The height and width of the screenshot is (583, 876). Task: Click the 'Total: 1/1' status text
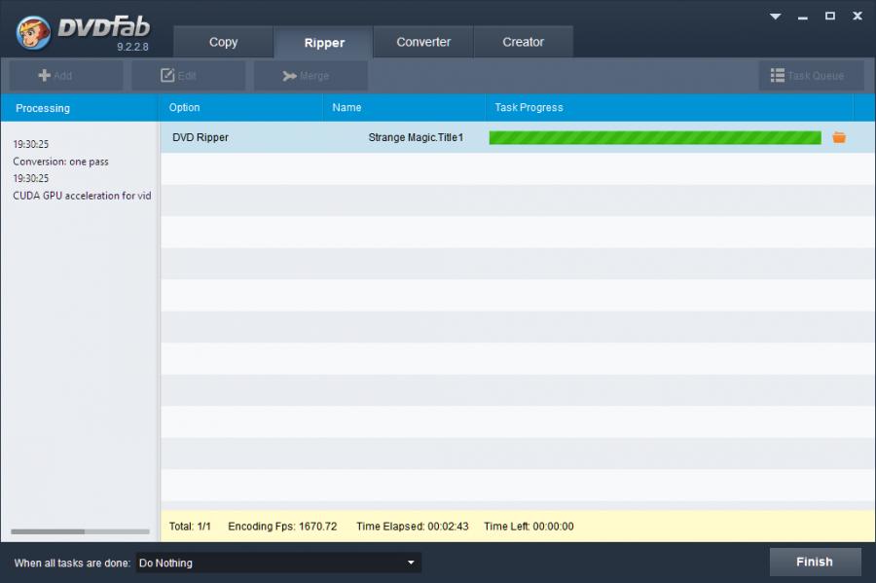[x=190, y=526]
